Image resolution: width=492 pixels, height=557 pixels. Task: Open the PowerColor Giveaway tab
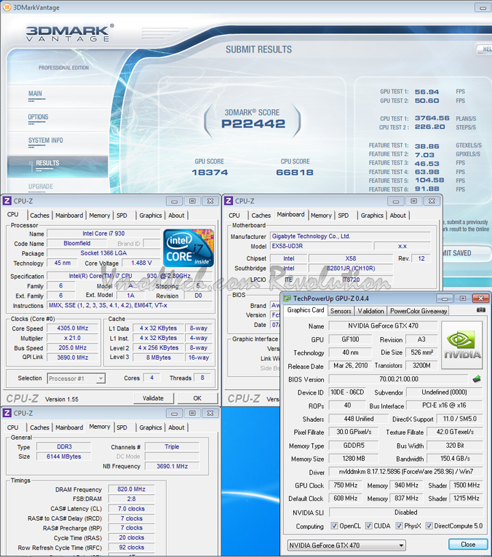(x=418, y=311)
